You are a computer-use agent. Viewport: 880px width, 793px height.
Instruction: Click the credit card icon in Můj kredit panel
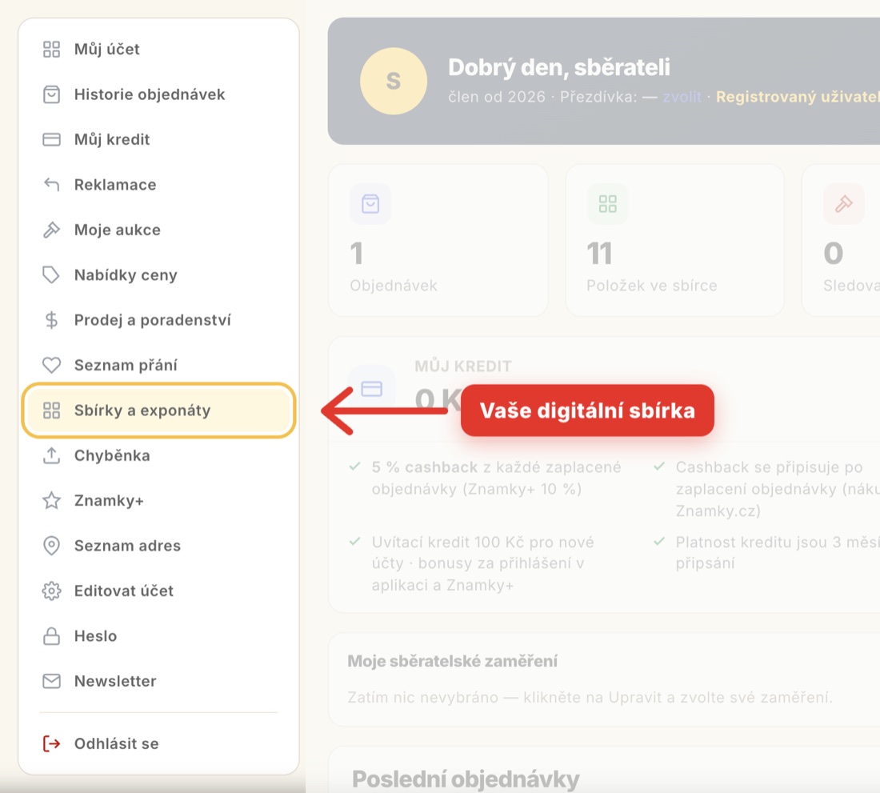371,388
